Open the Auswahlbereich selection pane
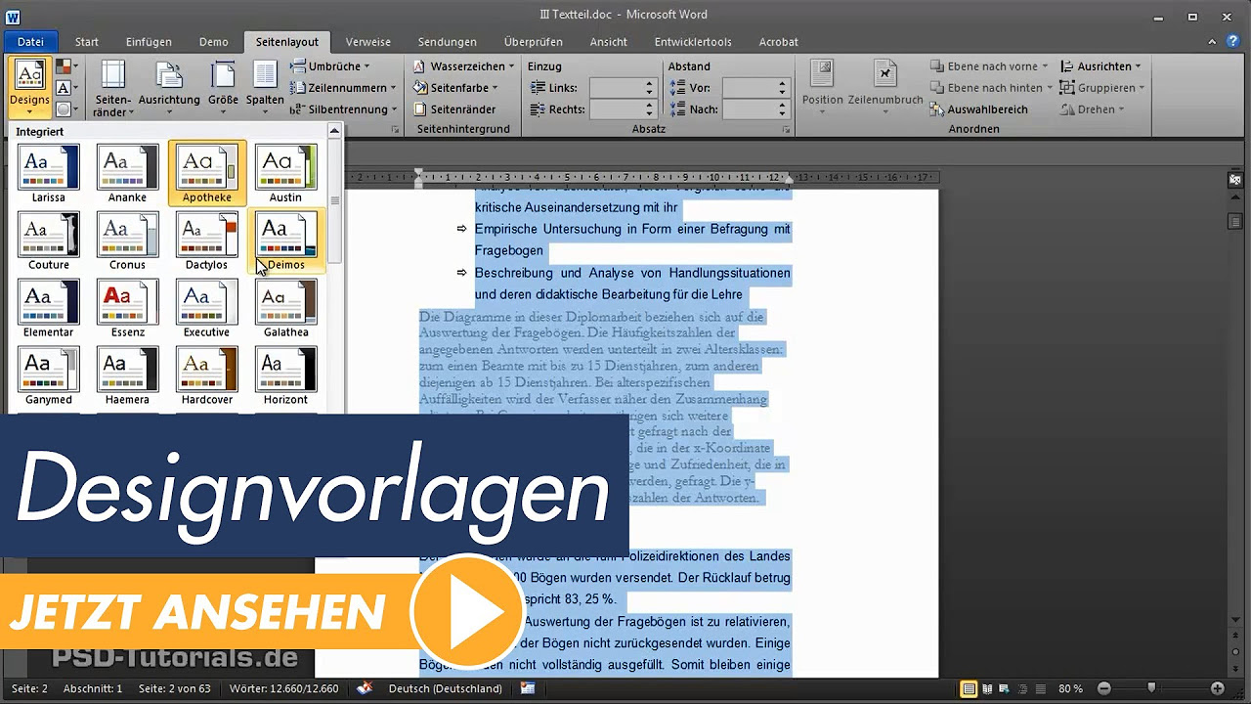 pyautogui.click(x=978, y=110)
